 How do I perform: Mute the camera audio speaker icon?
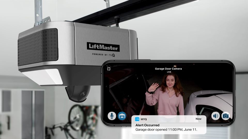[x=215, y=116]
